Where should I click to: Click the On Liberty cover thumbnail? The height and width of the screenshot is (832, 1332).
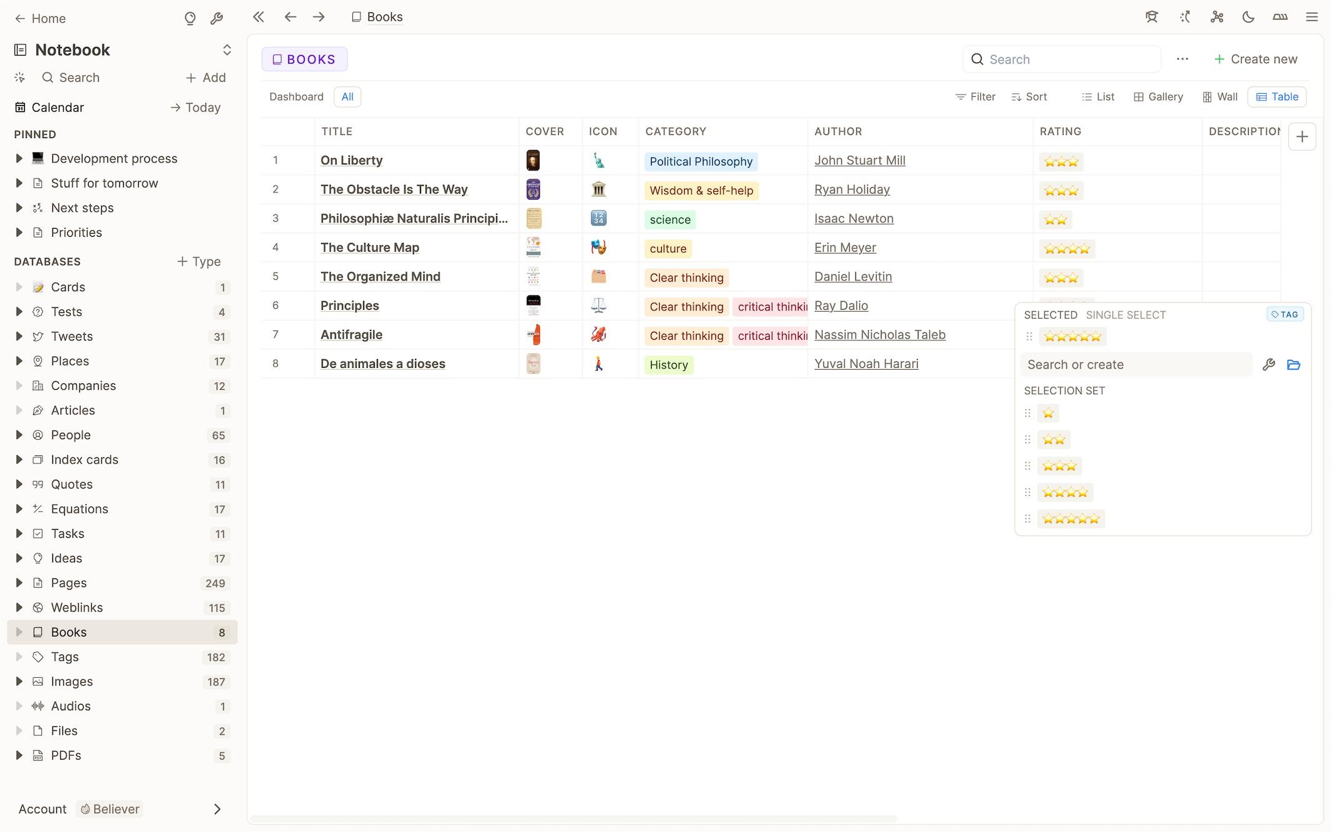click(533, 161)
